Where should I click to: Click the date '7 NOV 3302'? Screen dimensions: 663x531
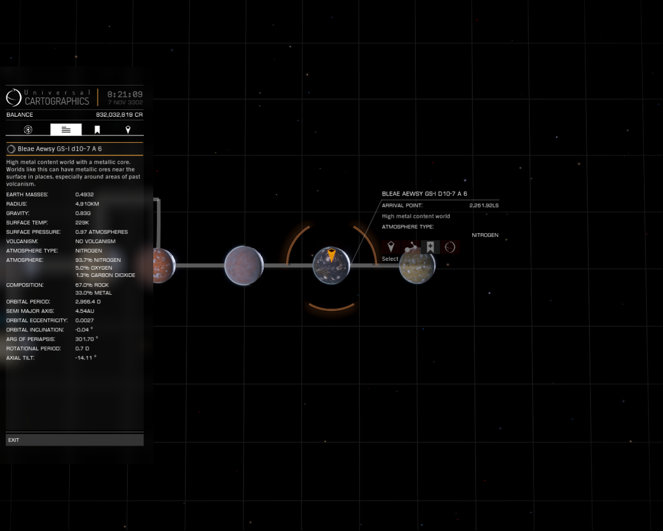click(125, 103)
